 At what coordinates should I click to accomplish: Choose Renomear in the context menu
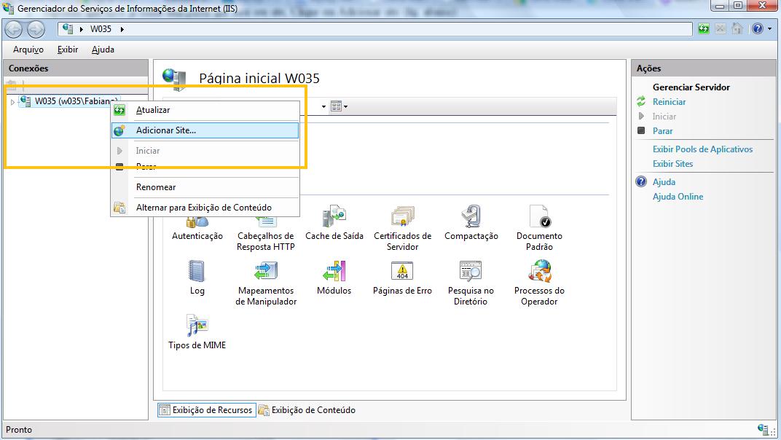pos(205,187)
